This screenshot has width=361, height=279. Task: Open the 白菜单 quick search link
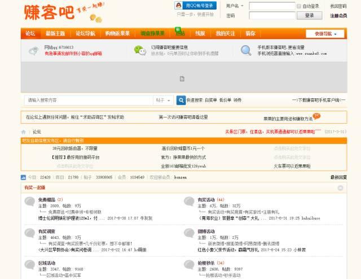(x=210, y=101)
